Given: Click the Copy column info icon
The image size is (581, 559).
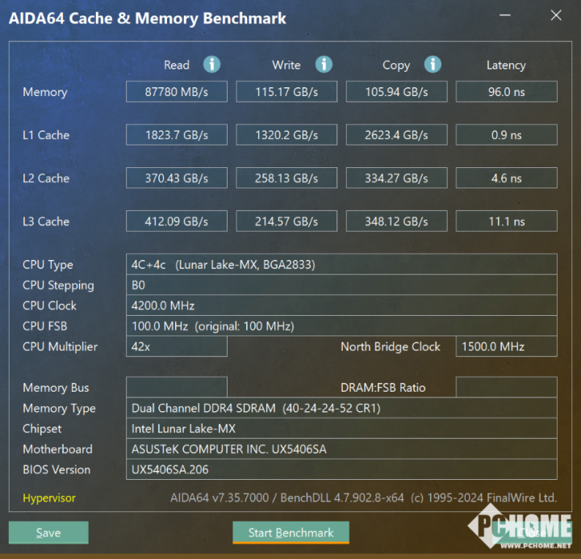Looking at the screenshot, I should 433,65.
